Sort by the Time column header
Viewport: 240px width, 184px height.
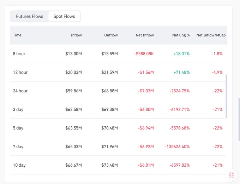tap(17, 35)
